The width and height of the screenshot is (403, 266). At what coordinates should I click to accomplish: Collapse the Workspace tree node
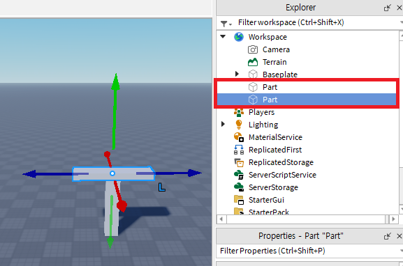223,37
